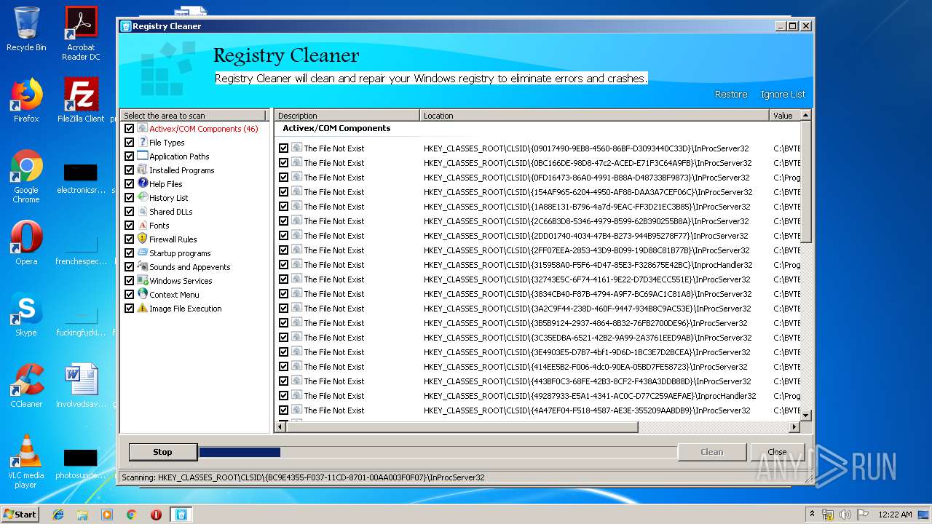
Task: Click the Application Paths category icon
Action: 143,156
